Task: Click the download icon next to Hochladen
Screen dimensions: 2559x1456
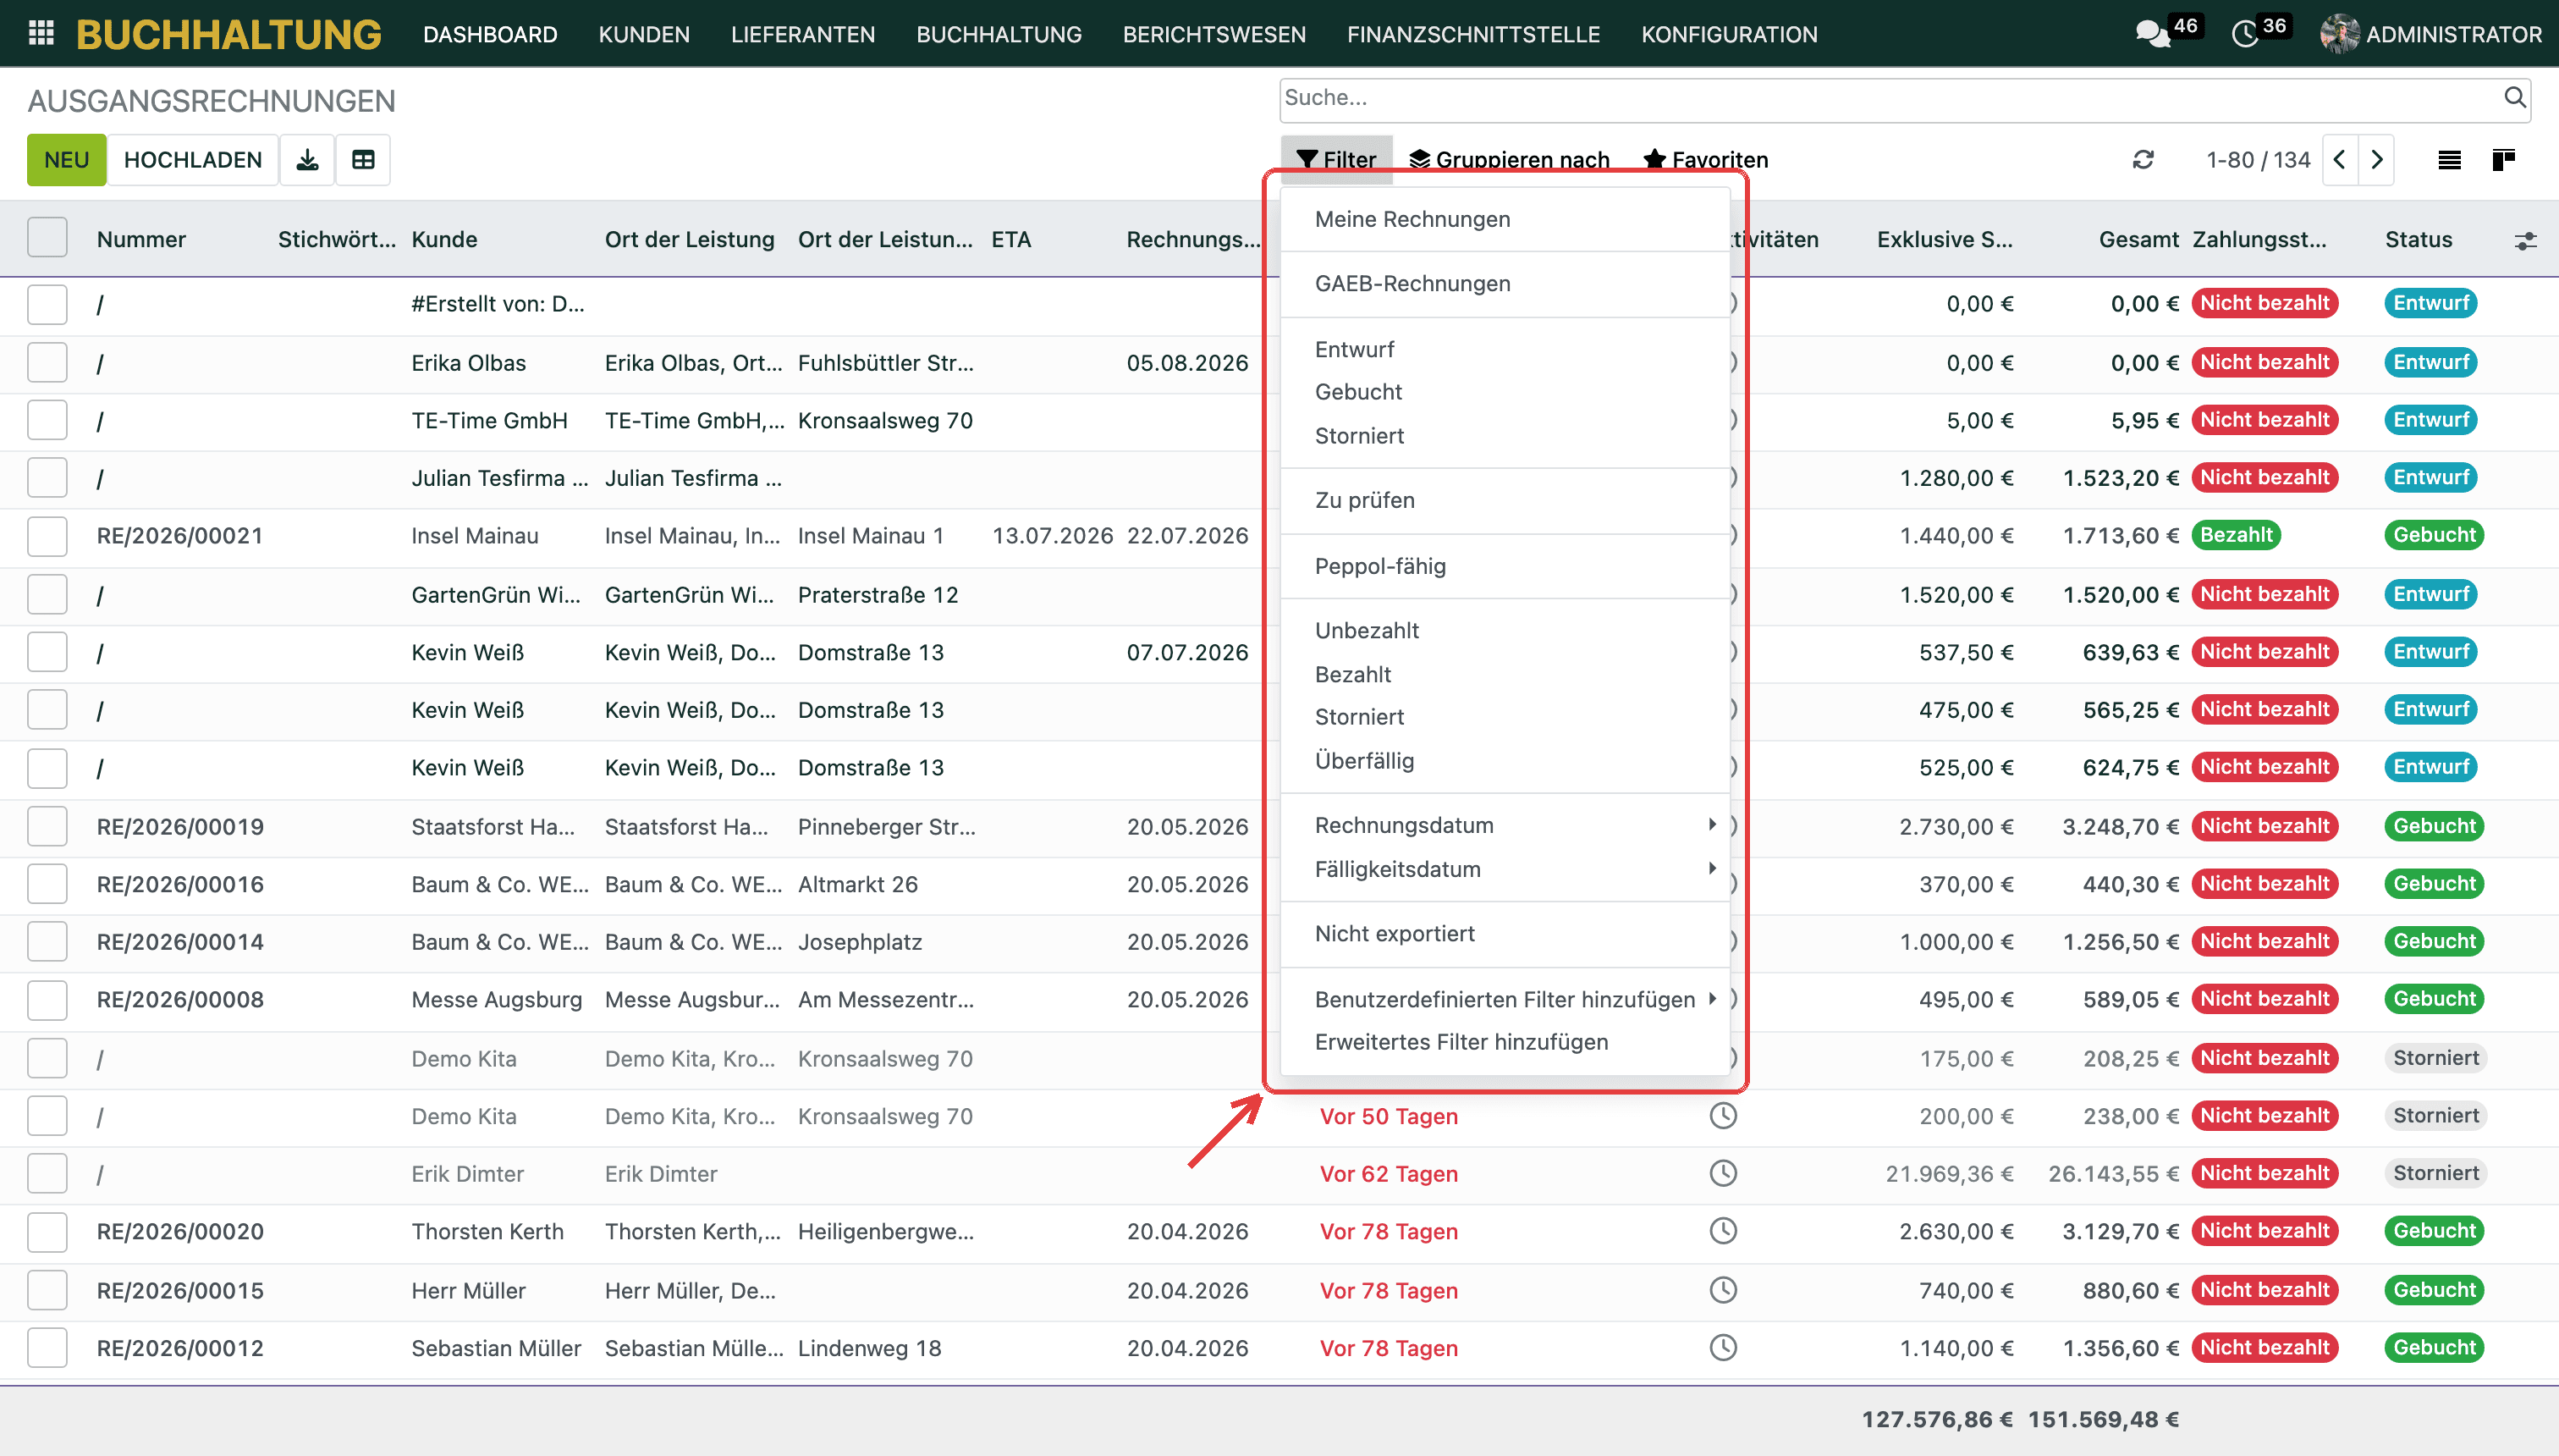Action: point(308,160)
